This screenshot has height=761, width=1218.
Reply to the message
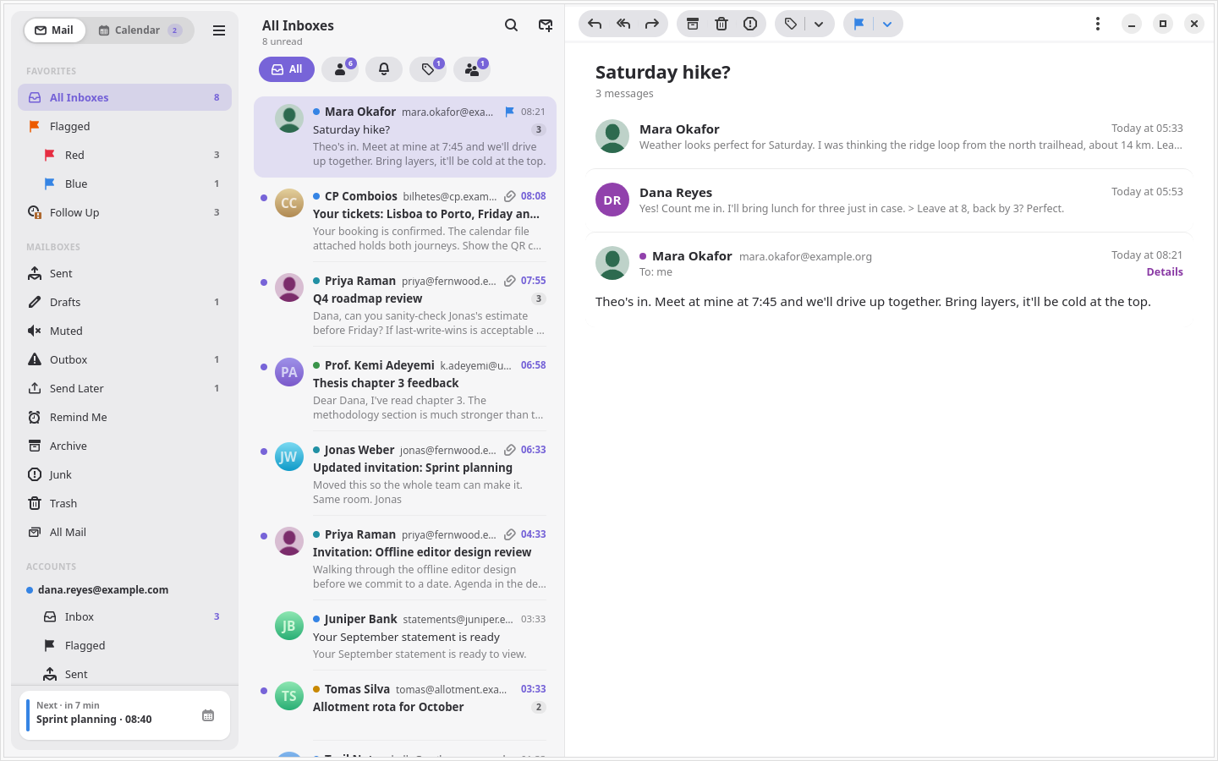click(x=595, y=24)
